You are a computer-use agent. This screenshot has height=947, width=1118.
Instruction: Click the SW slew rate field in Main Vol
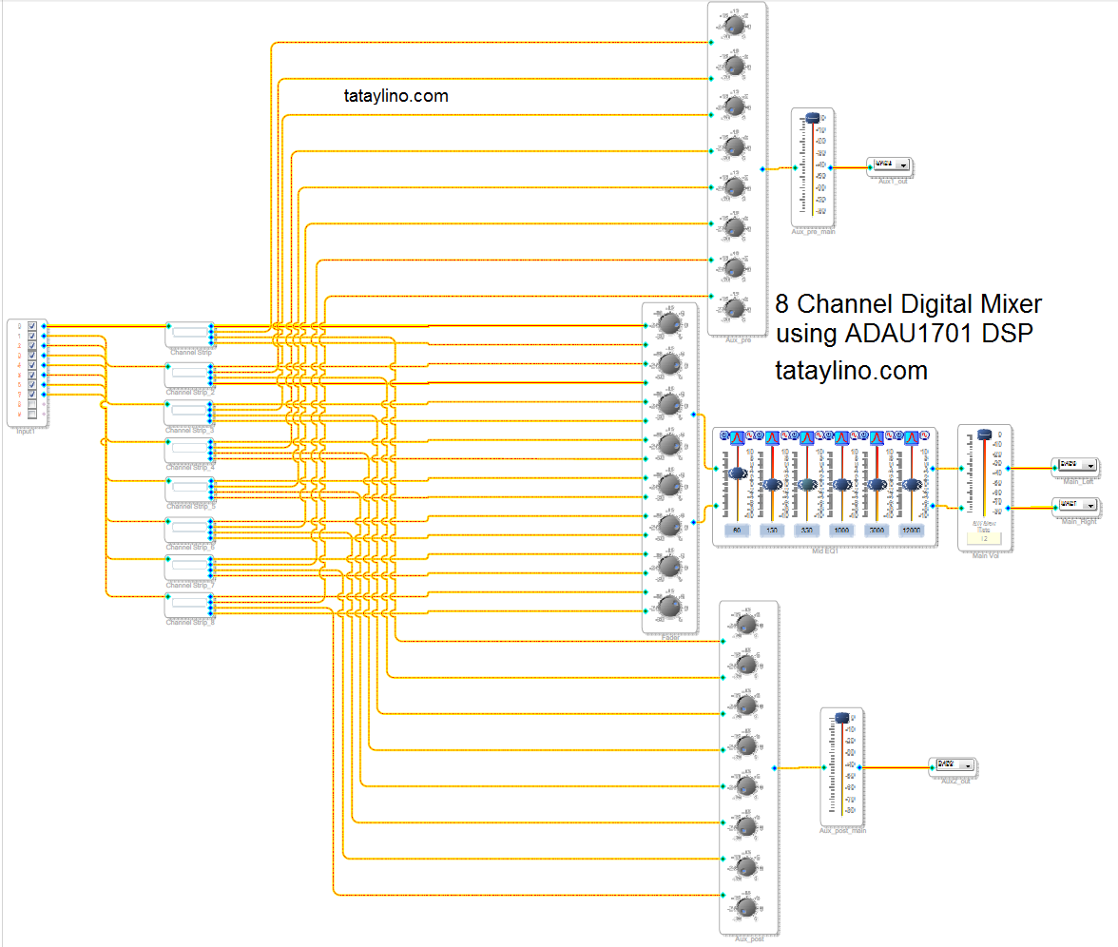tap(985, 538)
